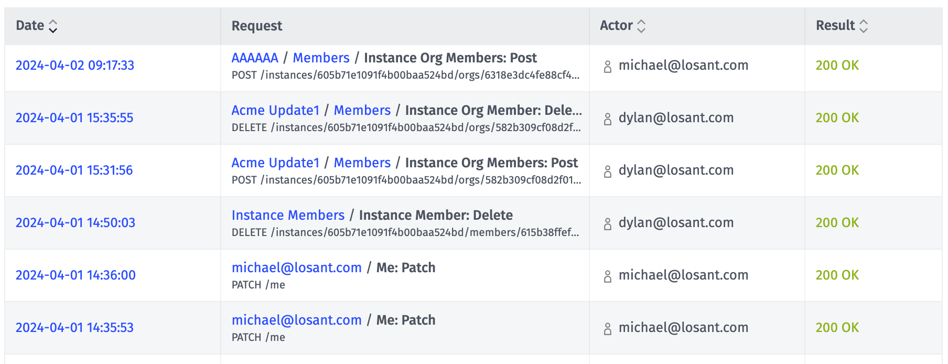Click DELETE path ending 582b309cf08d2f...
The image size is (948, 364).
click(x=406, y=127)
